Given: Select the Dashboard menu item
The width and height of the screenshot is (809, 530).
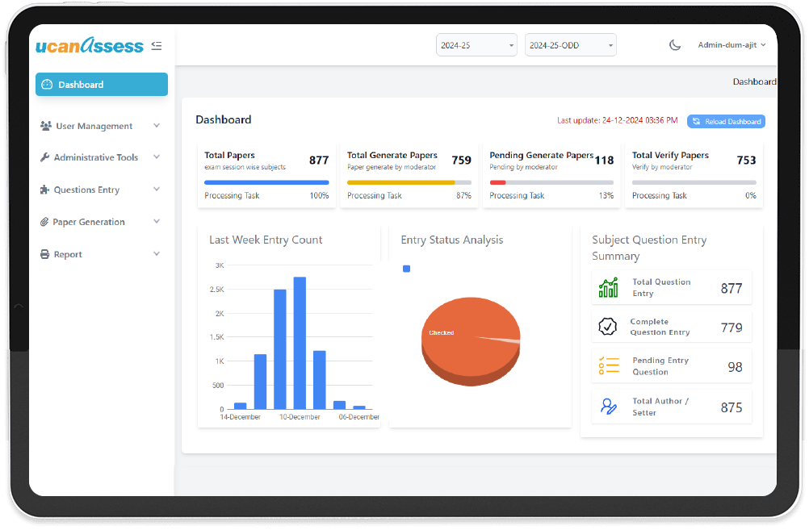Looking at the screenshot, I should (x=102, y=84).
